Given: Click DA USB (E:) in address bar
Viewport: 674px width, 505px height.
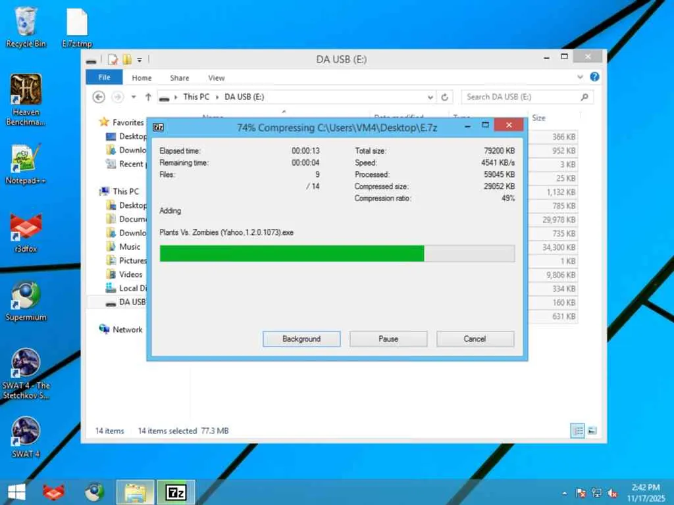Looking at the screenshot, I should (244, 97).
